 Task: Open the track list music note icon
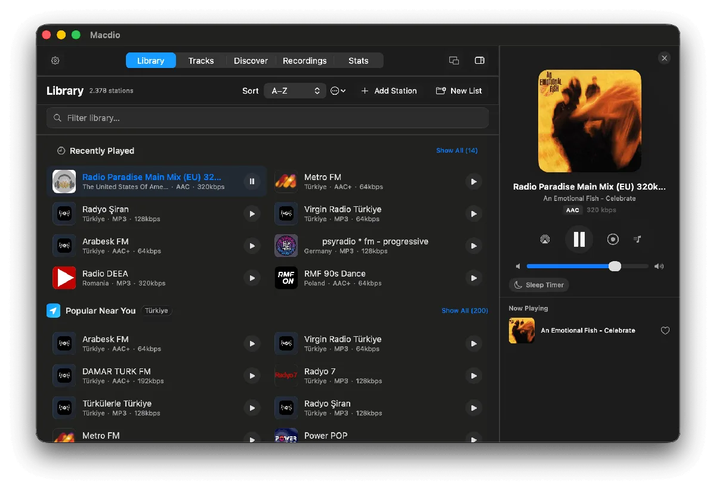coord(638,239)
